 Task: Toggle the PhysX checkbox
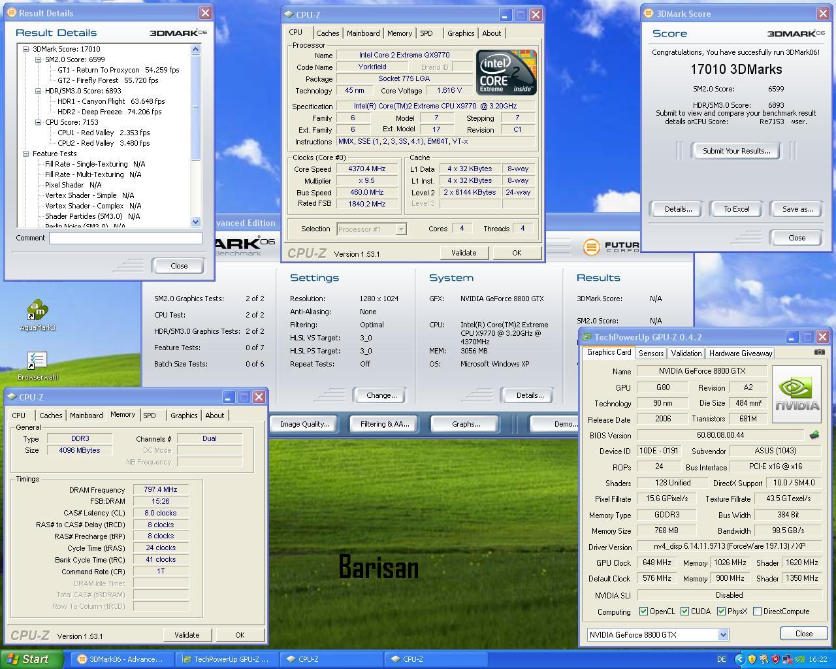721,612
